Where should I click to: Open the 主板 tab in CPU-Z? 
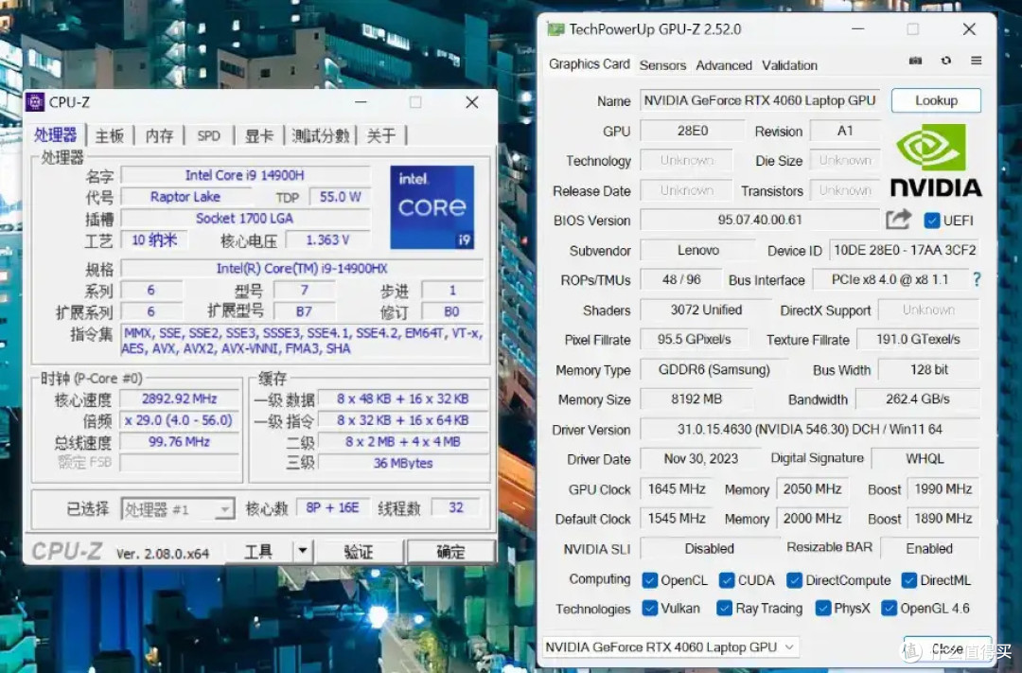tap(110, 135)
